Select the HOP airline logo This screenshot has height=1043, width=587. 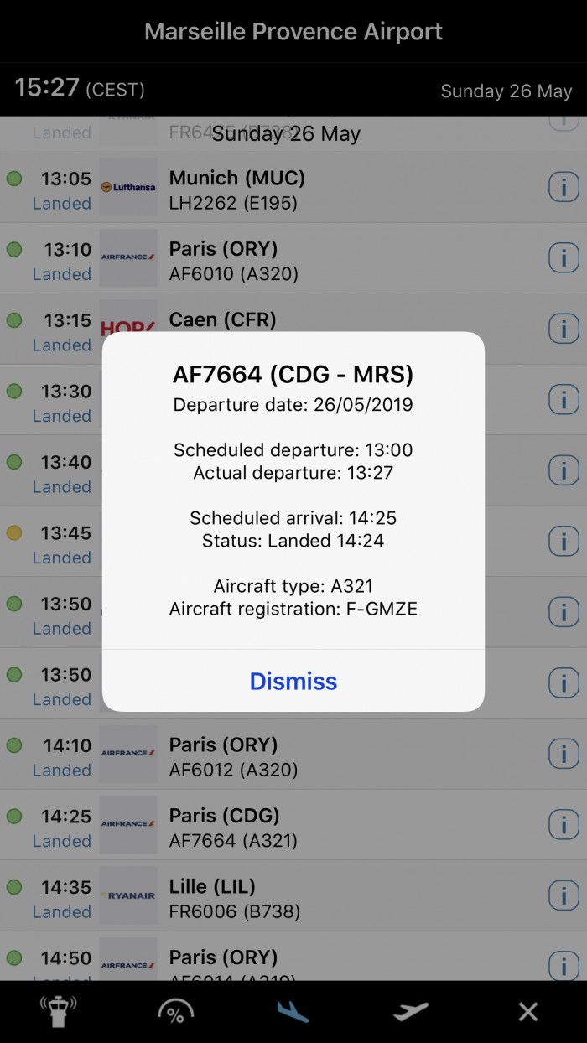(x=128, y=324)
